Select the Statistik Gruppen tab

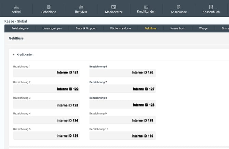(86, 28)
